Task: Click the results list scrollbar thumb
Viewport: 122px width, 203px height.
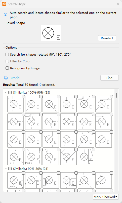Action: (x=116, y=95)
